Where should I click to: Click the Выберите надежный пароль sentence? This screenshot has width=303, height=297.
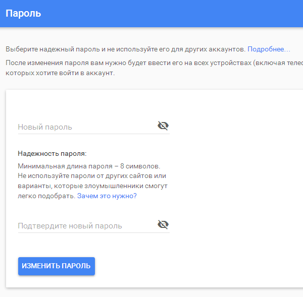[126, 49]
